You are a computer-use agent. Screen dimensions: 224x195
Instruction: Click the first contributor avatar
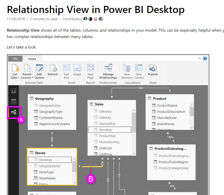pos(85,19)
